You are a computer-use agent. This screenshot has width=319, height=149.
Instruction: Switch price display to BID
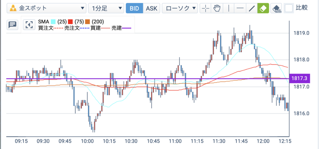coord(134,8)
